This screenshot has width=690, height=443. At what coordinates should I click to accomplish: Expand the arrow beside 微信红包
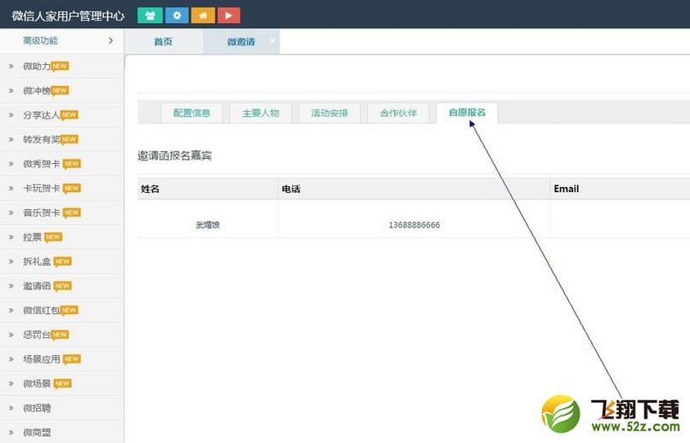pos(11,311)
